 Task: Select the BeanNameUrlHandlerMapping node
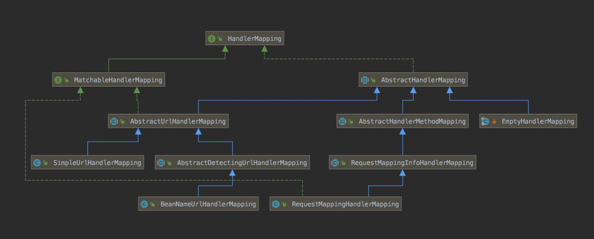208,204
